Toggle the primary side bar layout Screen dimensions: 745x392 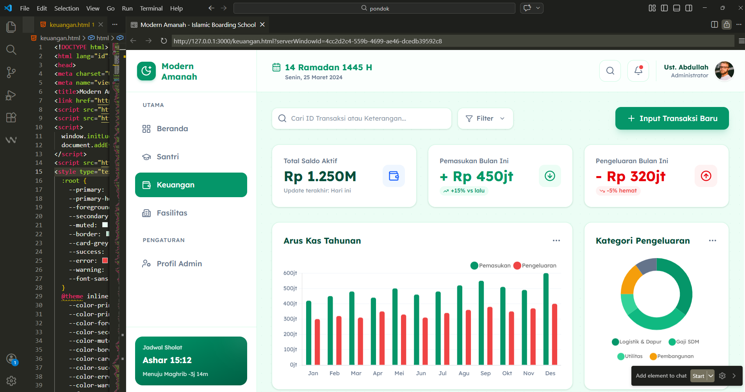664,8
